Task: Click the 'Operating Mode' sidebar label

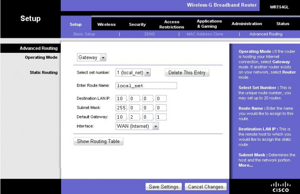Action: click(x=41, y=57)
